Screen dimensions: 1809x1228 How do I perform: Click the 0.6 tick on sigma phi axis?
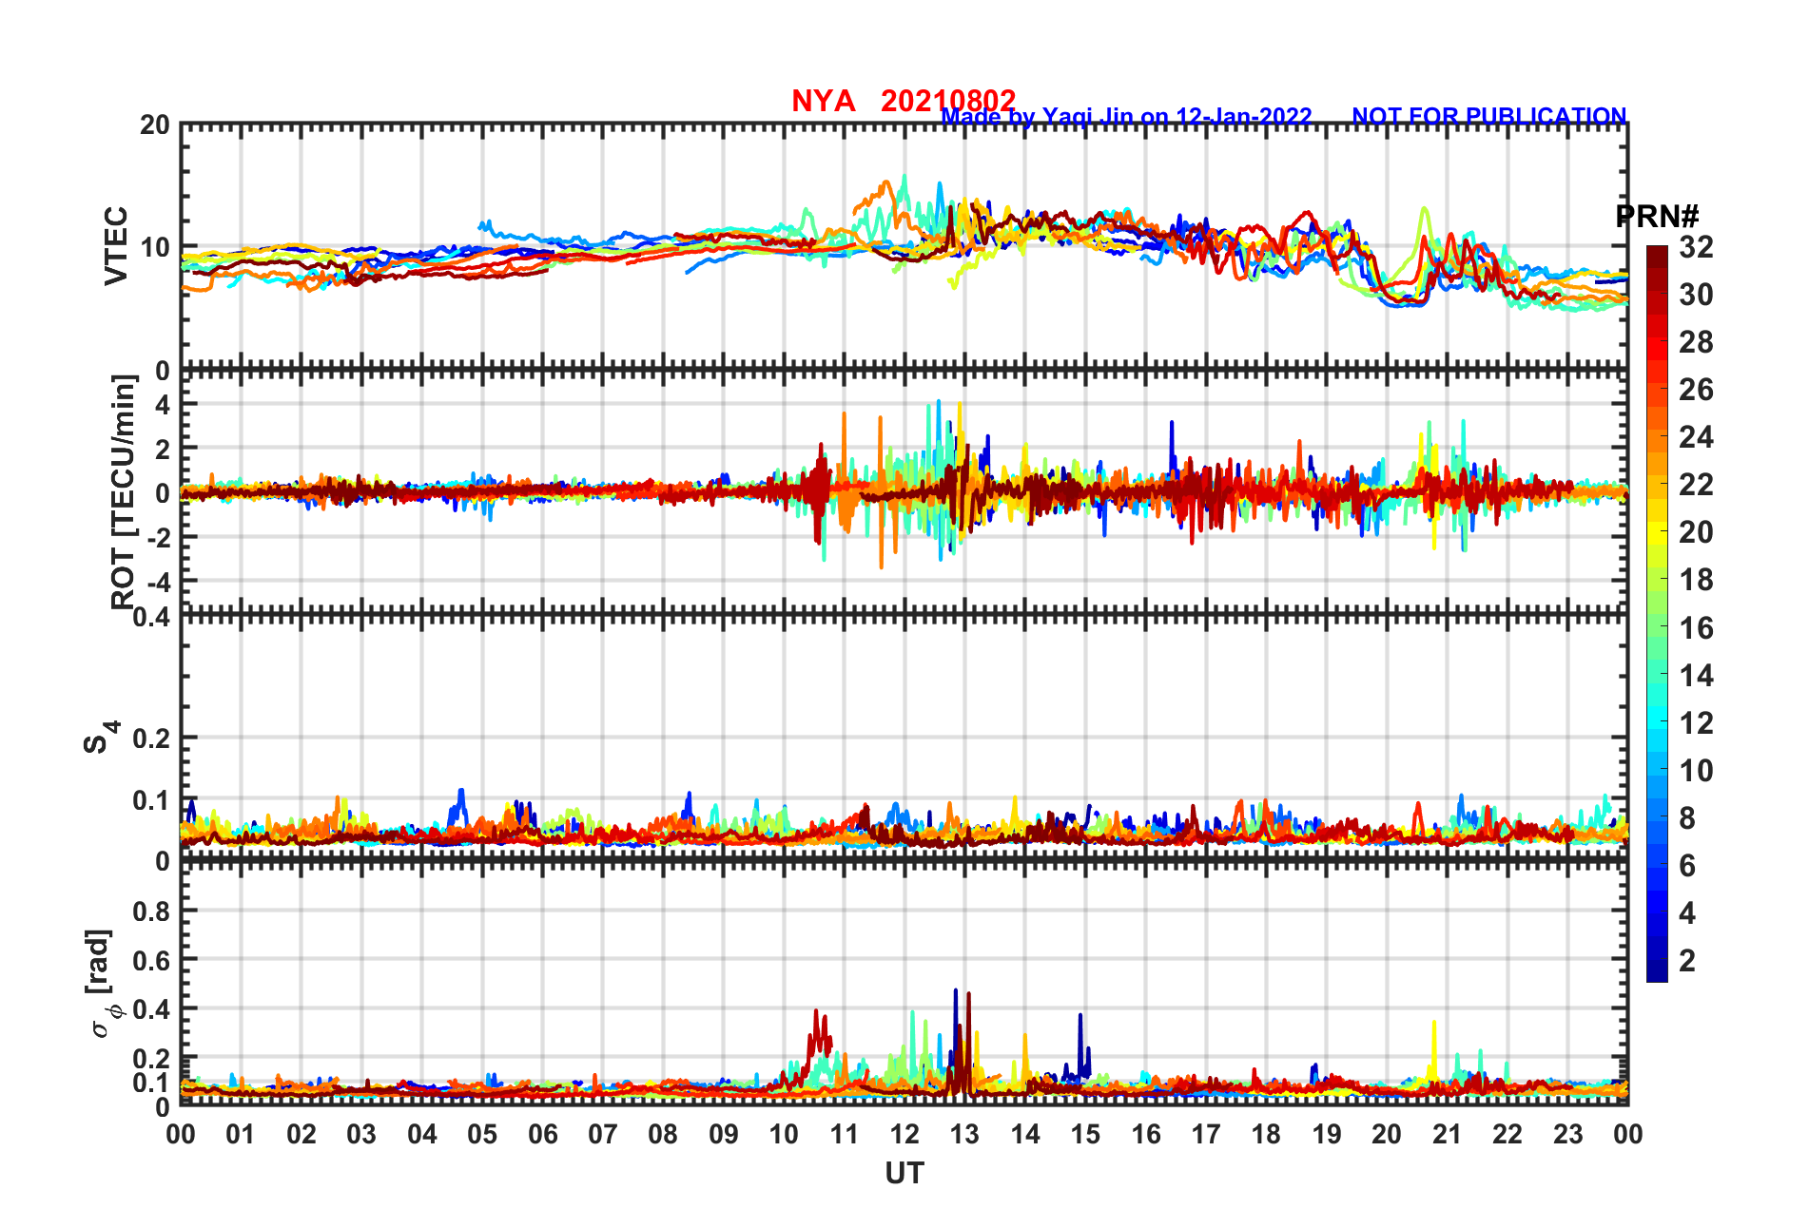(x=152, y=960)
